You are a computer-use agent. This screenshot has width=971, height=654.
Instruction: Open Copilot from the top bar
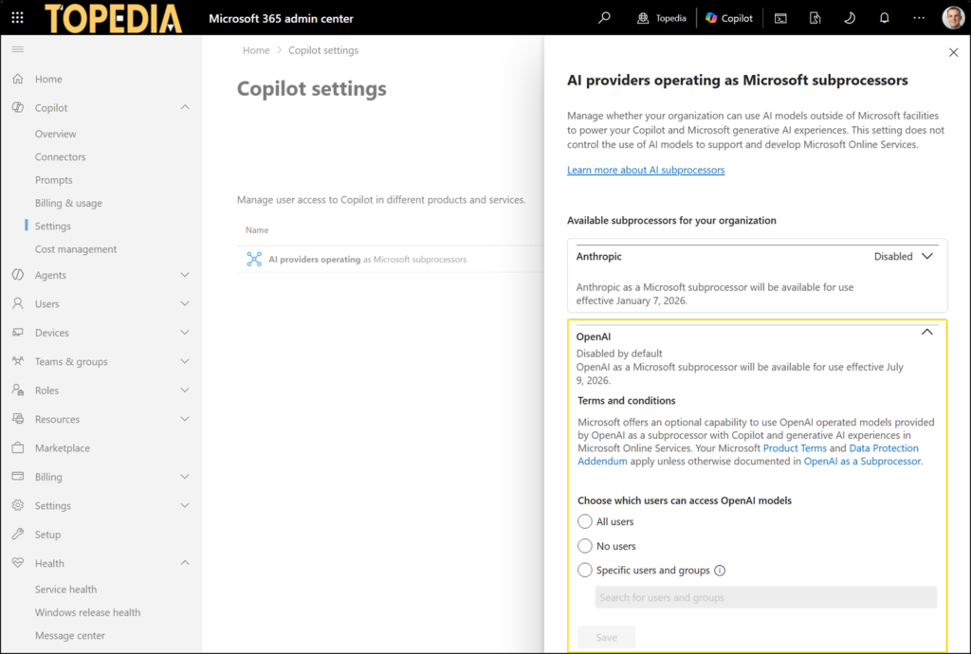pyautogui.click(x=729, y=18)
